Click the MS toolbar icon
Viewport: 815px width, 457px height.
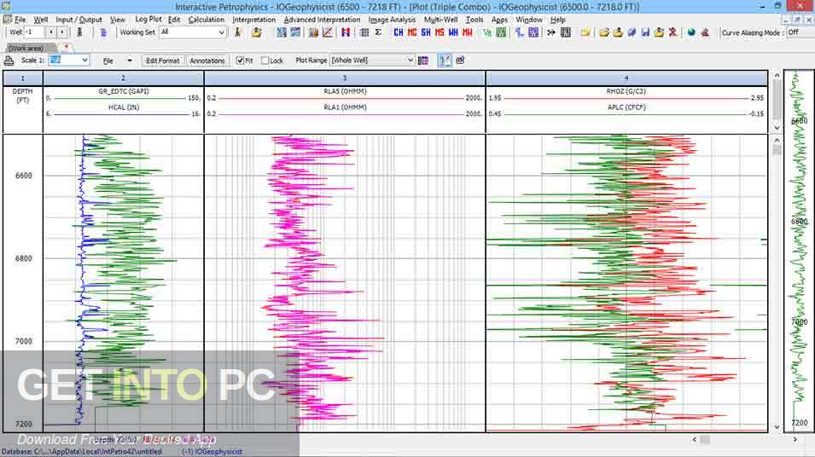(440, 32)
